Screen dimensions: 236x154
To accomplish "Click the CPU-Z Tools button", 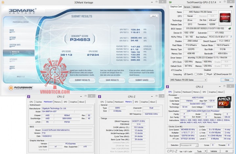I will click(x=199, y=151).
